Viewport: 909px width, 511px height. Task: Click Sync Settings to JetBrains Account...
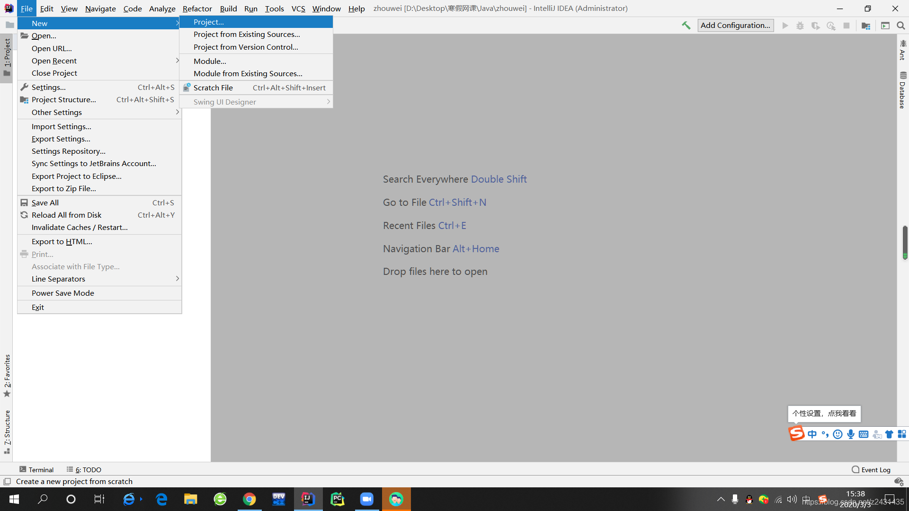[x=99, y=163]
